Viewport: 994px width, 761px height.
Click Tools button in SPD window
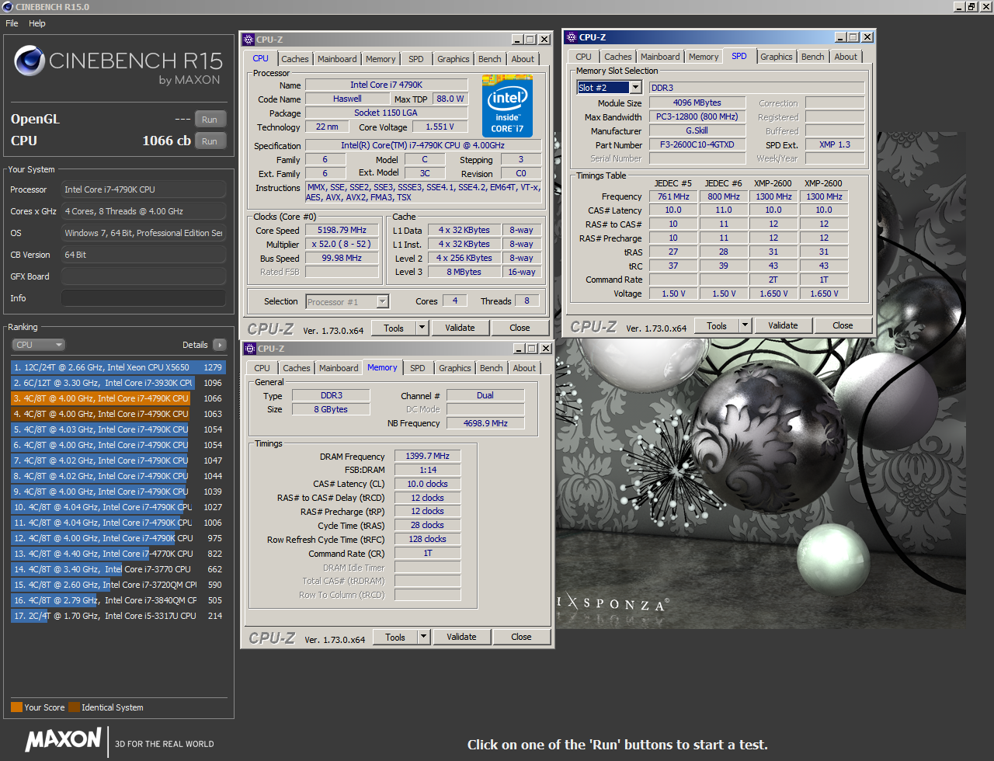pyautogui.click(x=717, y=326)
